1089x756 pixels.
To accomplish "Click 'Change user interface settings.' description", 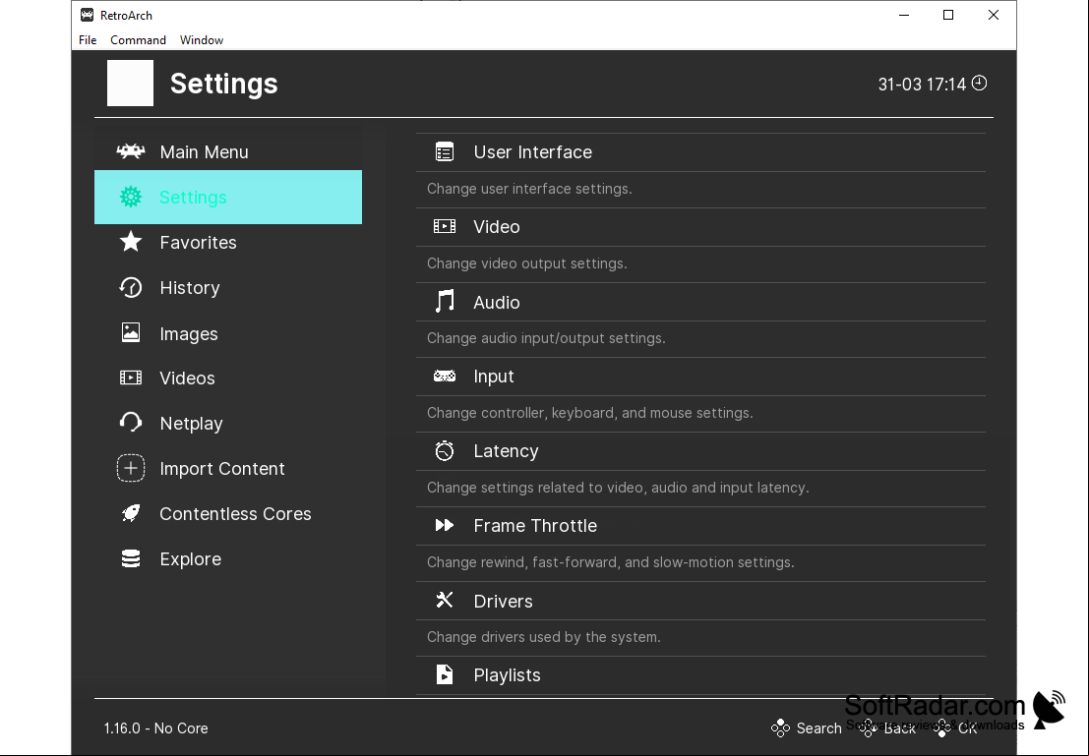I will pyautogui.click(x=529, y=189).
